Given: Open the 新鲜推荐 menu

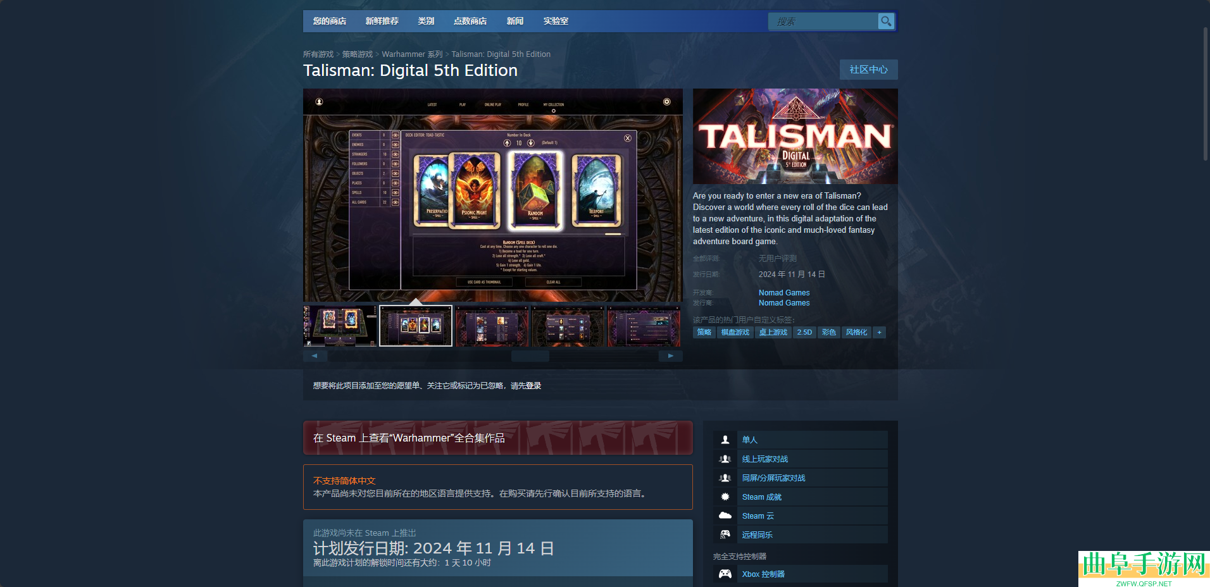Looking at the screenshot, I should click(x=382, y=21).
